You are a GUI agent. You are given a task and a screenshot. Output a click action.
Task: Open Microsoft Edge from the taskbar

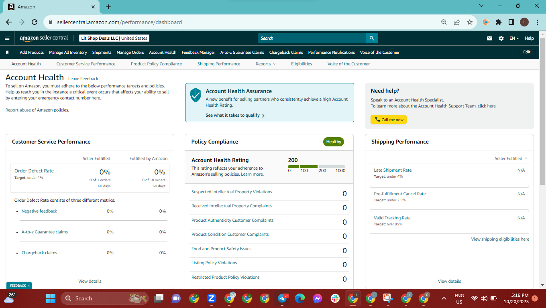click(x=300, y=298)
